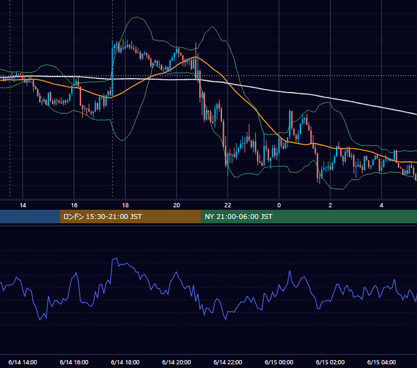Screen dimensions: 417x368
Task: Select the 6/14 18:00 date label
Action: 125,362
